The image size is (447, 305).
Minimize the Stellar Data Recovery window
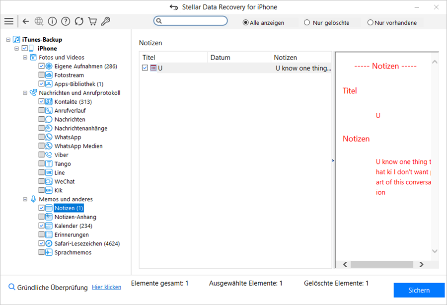pos(417,7)
